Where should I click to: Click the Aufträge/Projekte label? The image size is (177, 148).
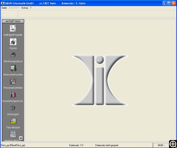pos(13,35)
